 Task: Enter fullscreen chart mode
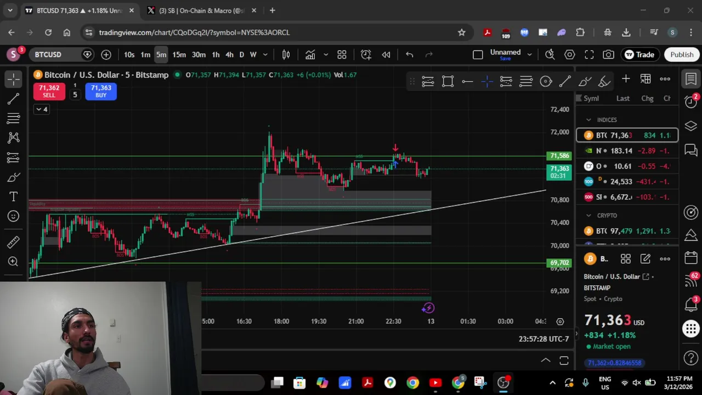589,54
